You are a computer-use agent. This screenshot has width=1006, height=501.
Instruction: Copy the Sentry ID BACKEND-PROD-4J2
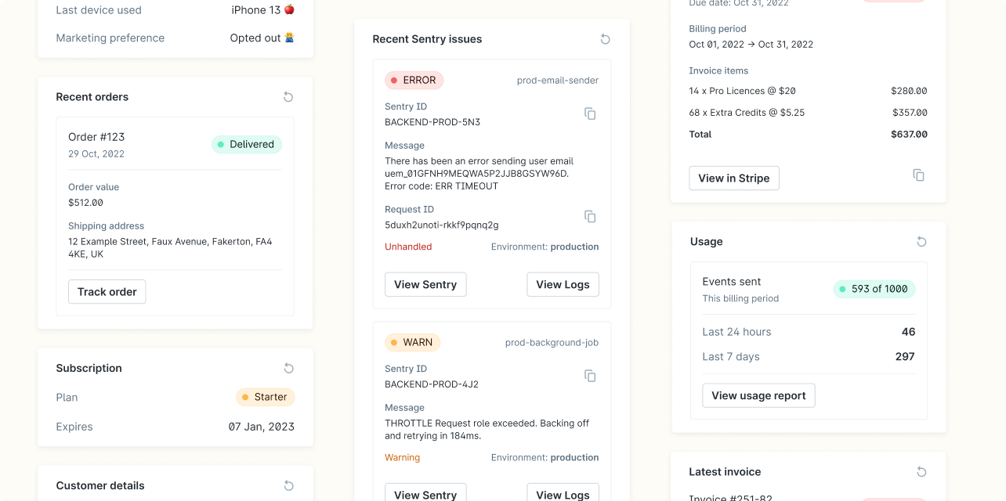tap(590, 376)
